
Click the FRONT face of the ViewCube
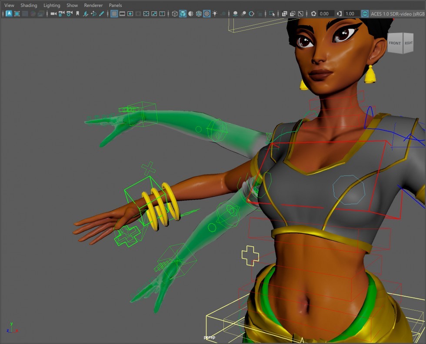click(x=395, y=43)
